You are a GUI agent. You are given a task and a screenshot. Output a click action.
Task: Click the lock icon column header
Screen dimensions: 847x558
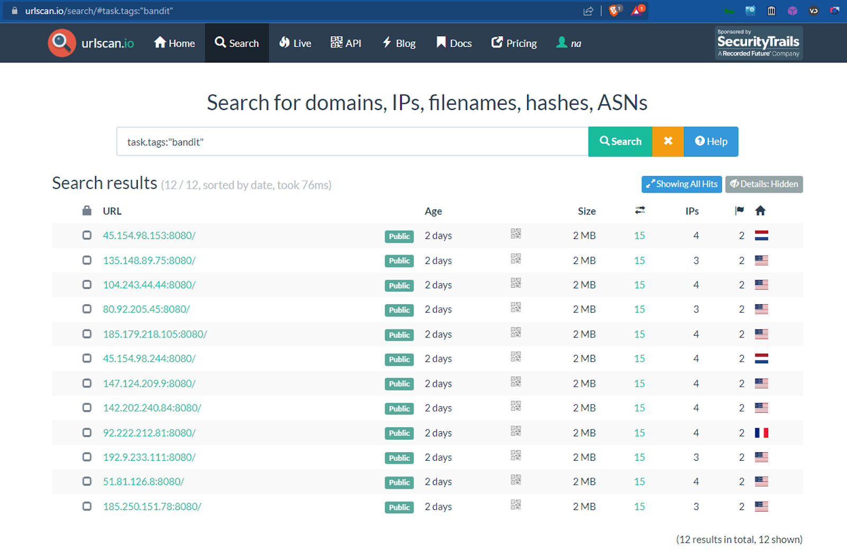[87, 211]
